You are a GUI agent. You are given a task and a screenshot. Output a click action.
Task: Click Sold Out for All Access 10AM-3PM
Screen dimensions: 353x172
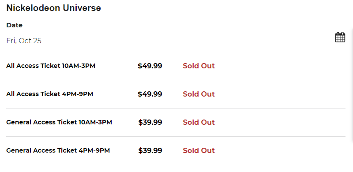click(x=199, y=66)
